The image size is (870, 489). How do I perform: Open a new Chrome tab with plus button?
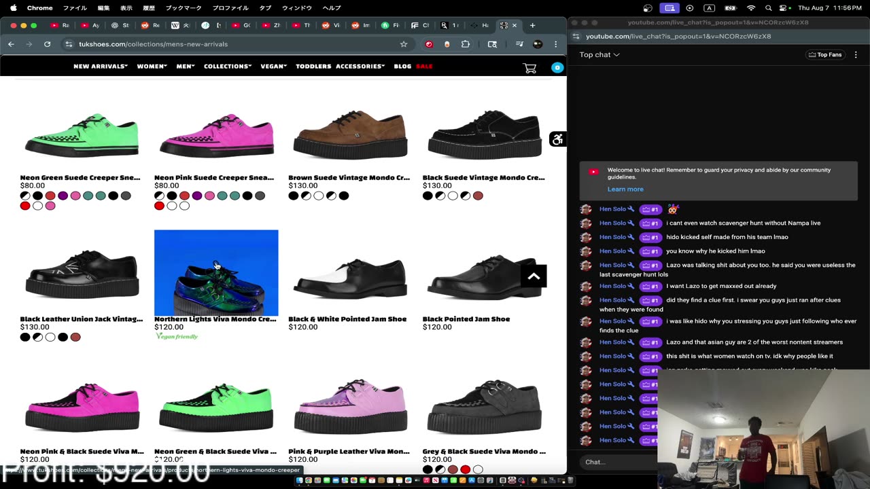click(532, 25)
